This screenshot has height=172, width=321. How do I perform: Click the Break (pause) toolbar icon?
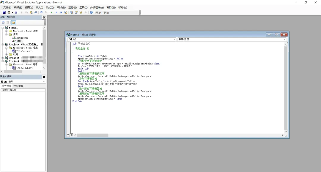(56, 12)
